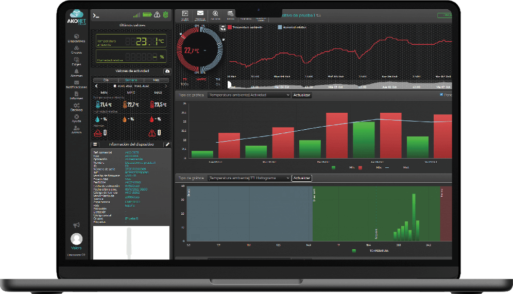Click the envelope toolbar icon

pos(200,15)
